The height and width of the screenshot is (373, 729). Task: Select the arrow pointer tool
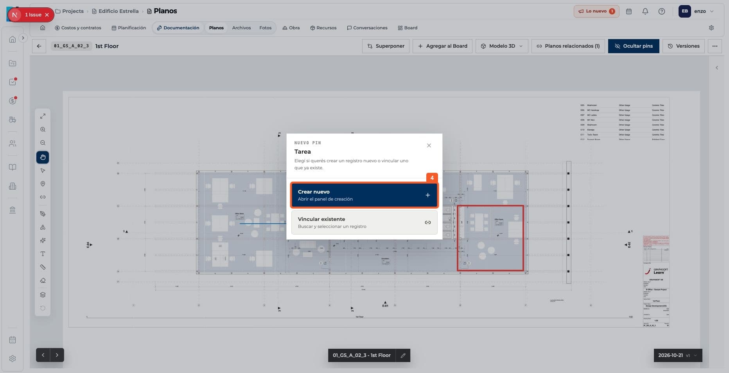43,170
